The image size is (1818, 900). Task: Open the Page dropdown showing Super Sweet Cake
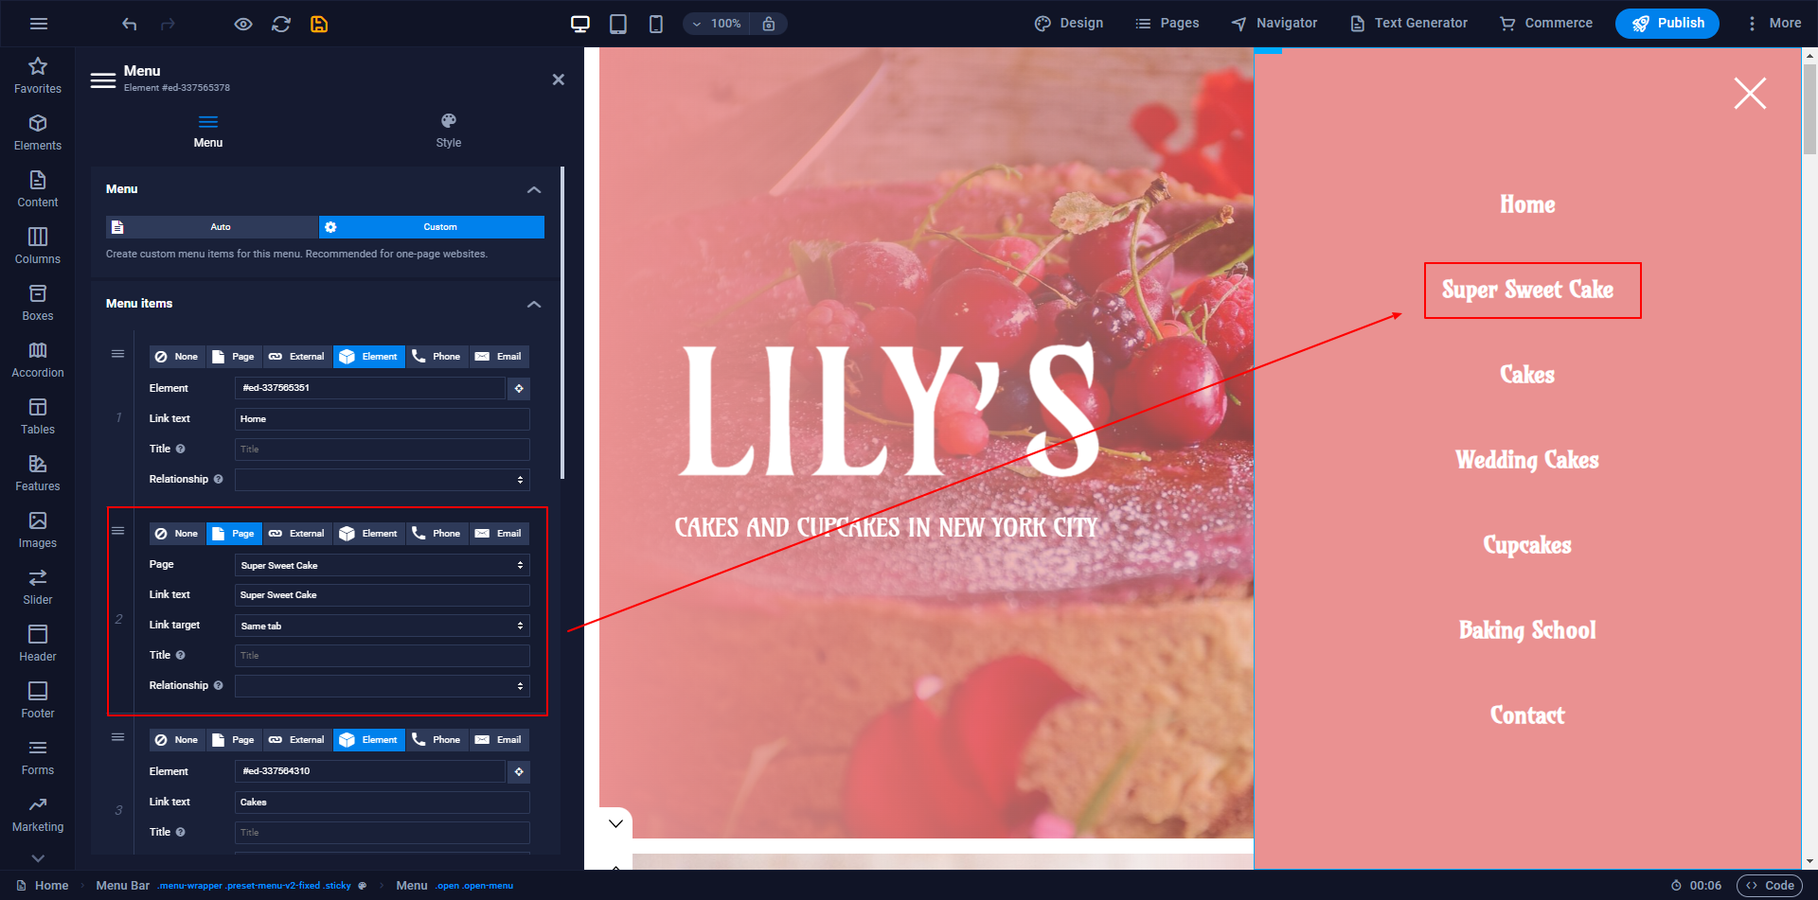click(382, 565)
